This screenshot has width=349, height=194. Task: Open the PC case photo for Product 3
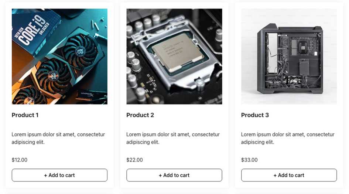click(289, 56)
